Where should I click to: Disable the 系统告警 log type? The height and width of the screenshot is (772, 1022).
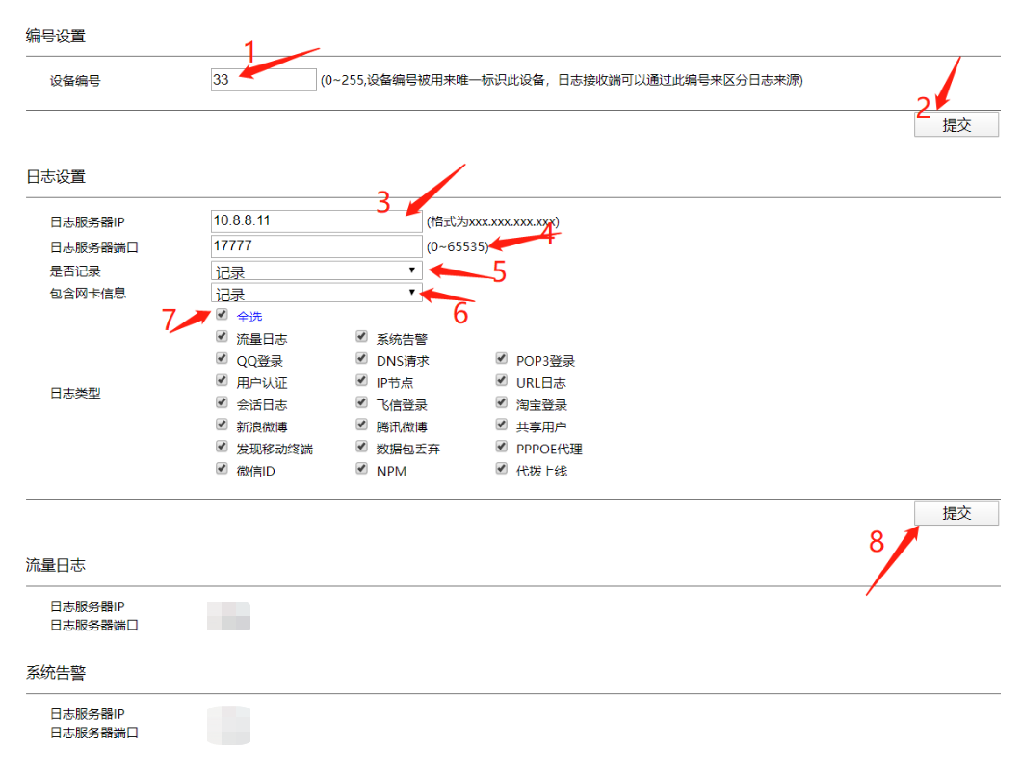[x=361, y=337]
